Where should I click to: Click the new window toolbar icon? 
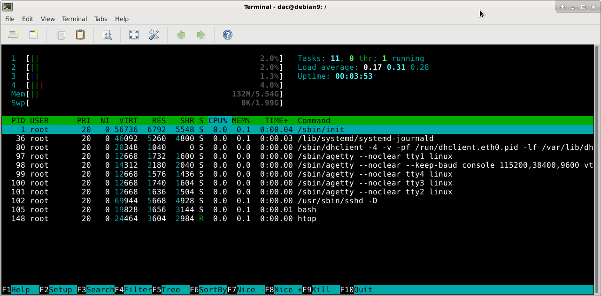coord(33,35)
